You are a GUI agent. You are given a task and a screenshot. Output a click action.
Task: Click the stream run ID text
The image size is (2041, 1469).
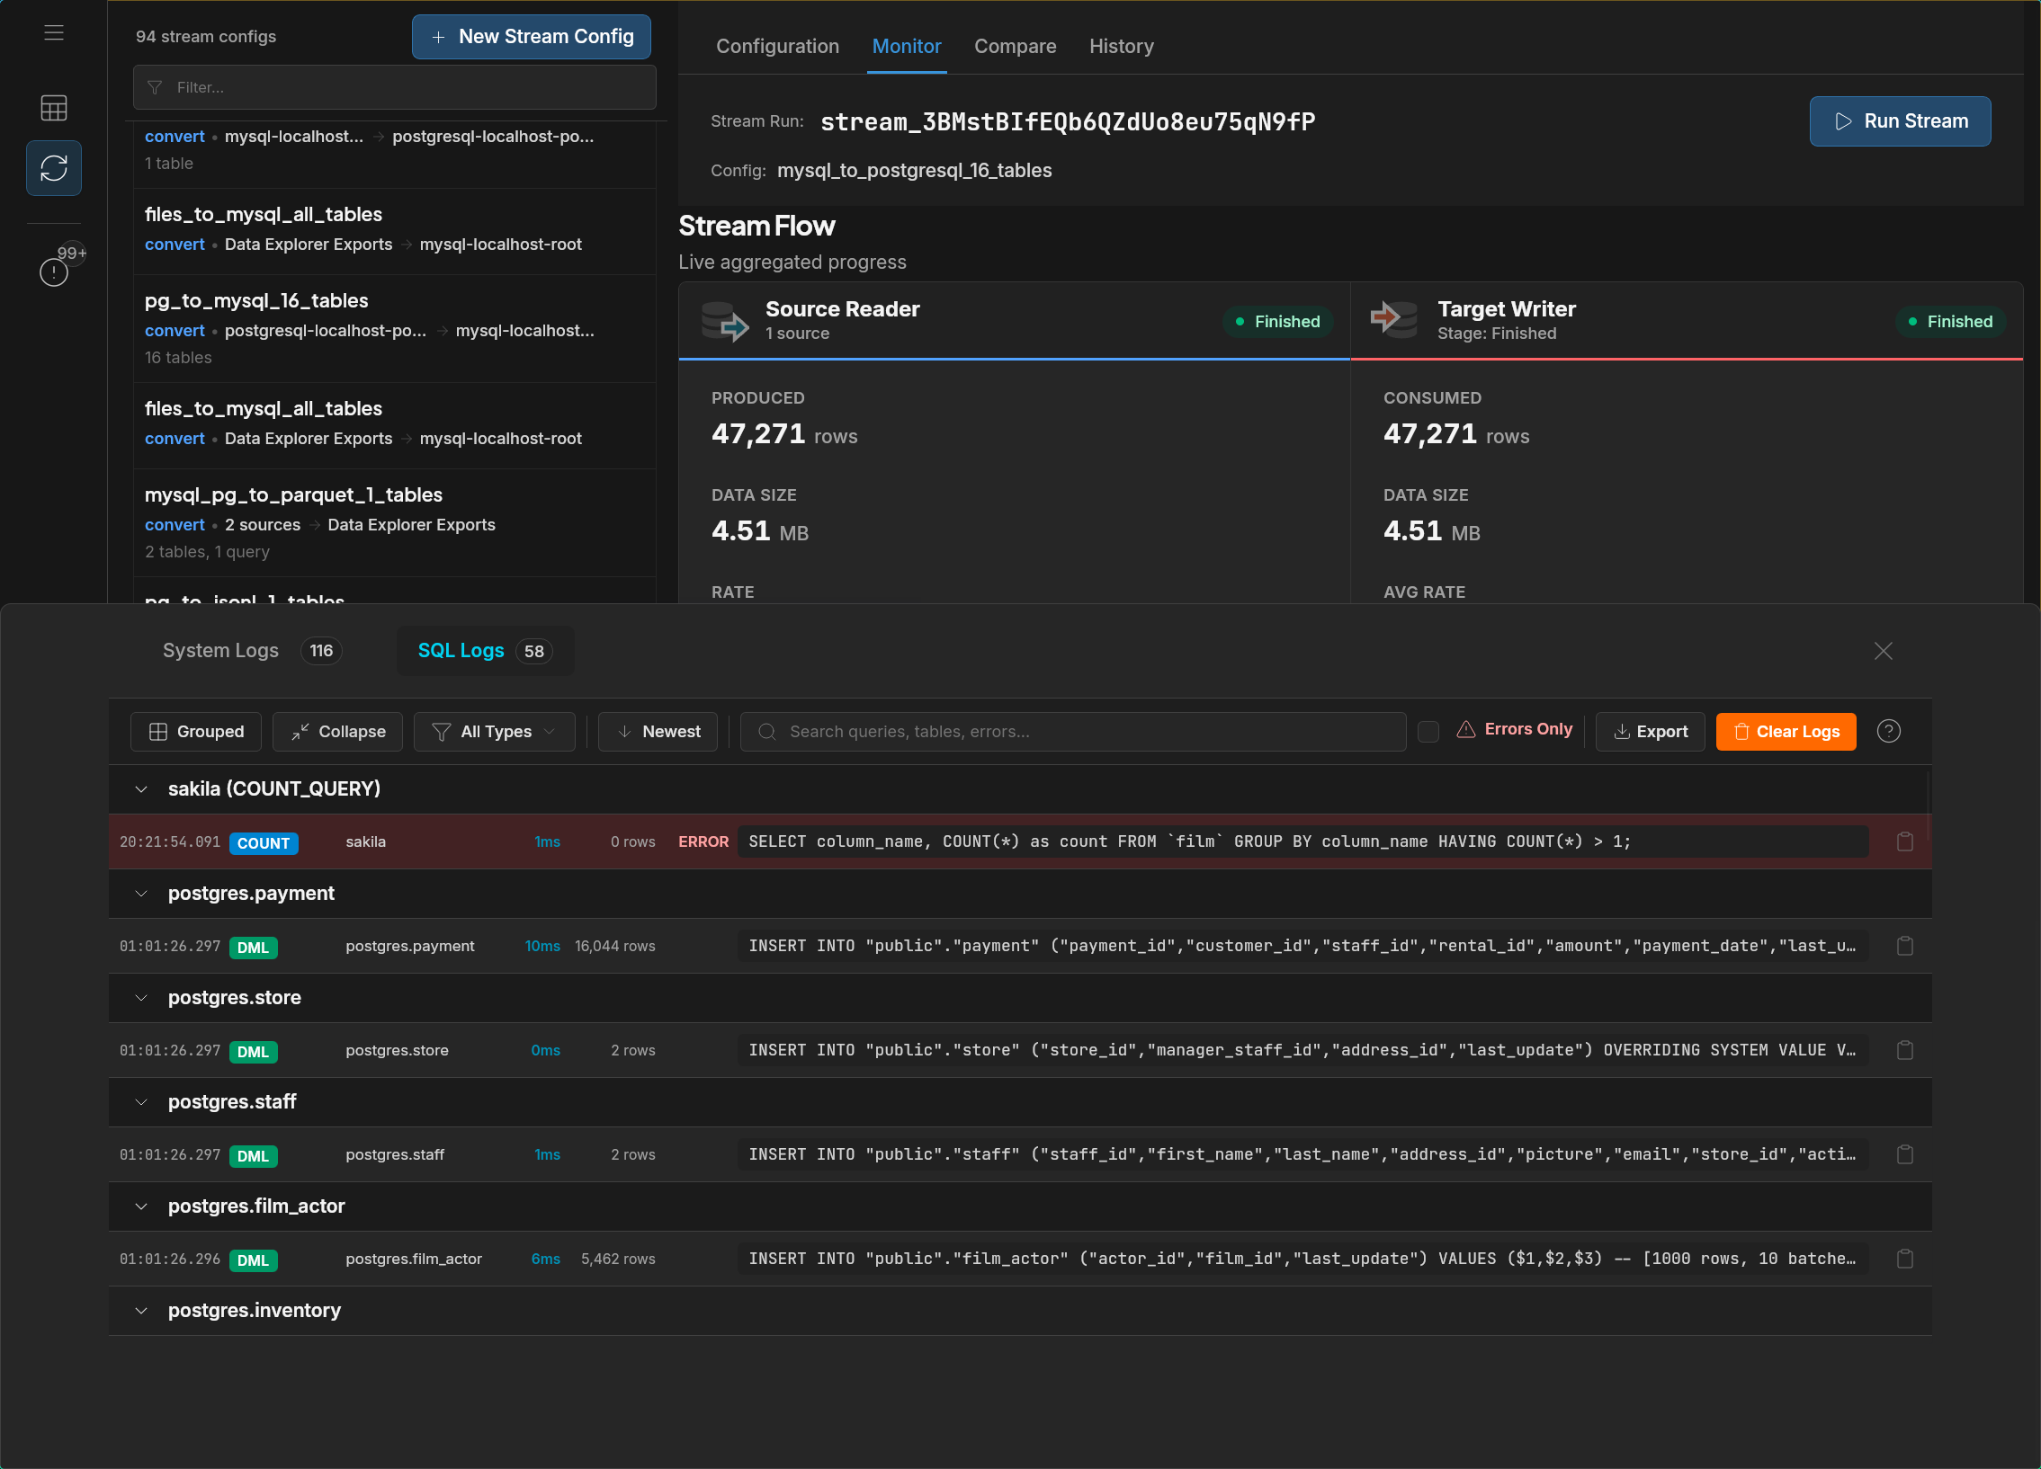1068,122
